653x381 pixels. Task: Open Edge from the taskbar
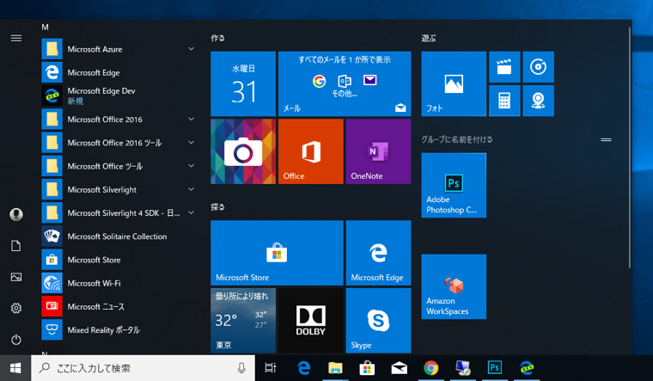click(x=303, y=367)
